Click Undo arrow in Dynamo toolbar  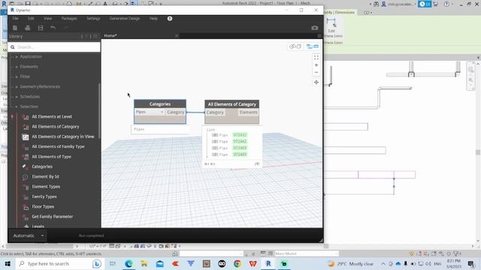tap(53, 28)
